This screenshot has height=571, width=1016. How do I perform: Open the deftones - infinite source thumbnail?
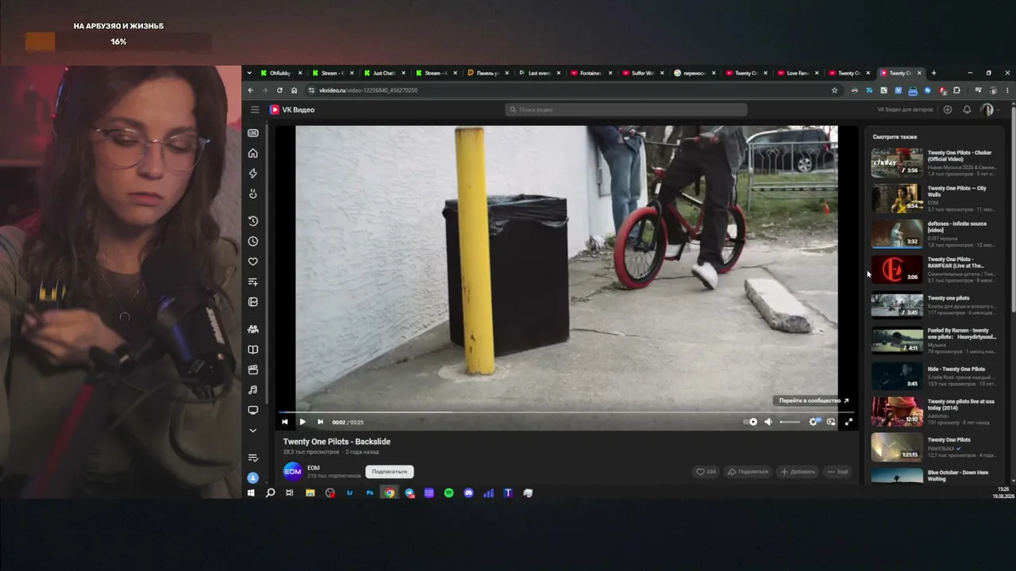(x=897, y=234)
